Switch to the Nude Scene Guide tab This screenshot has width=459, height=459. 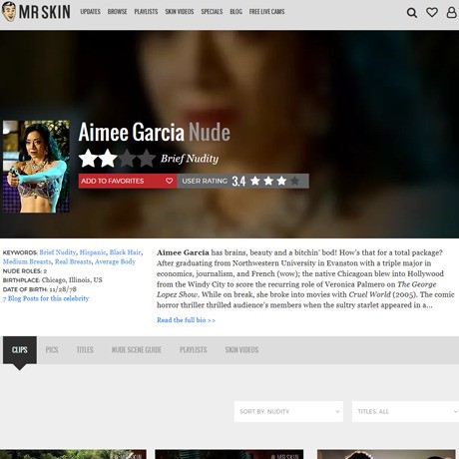tap(137, 350)
